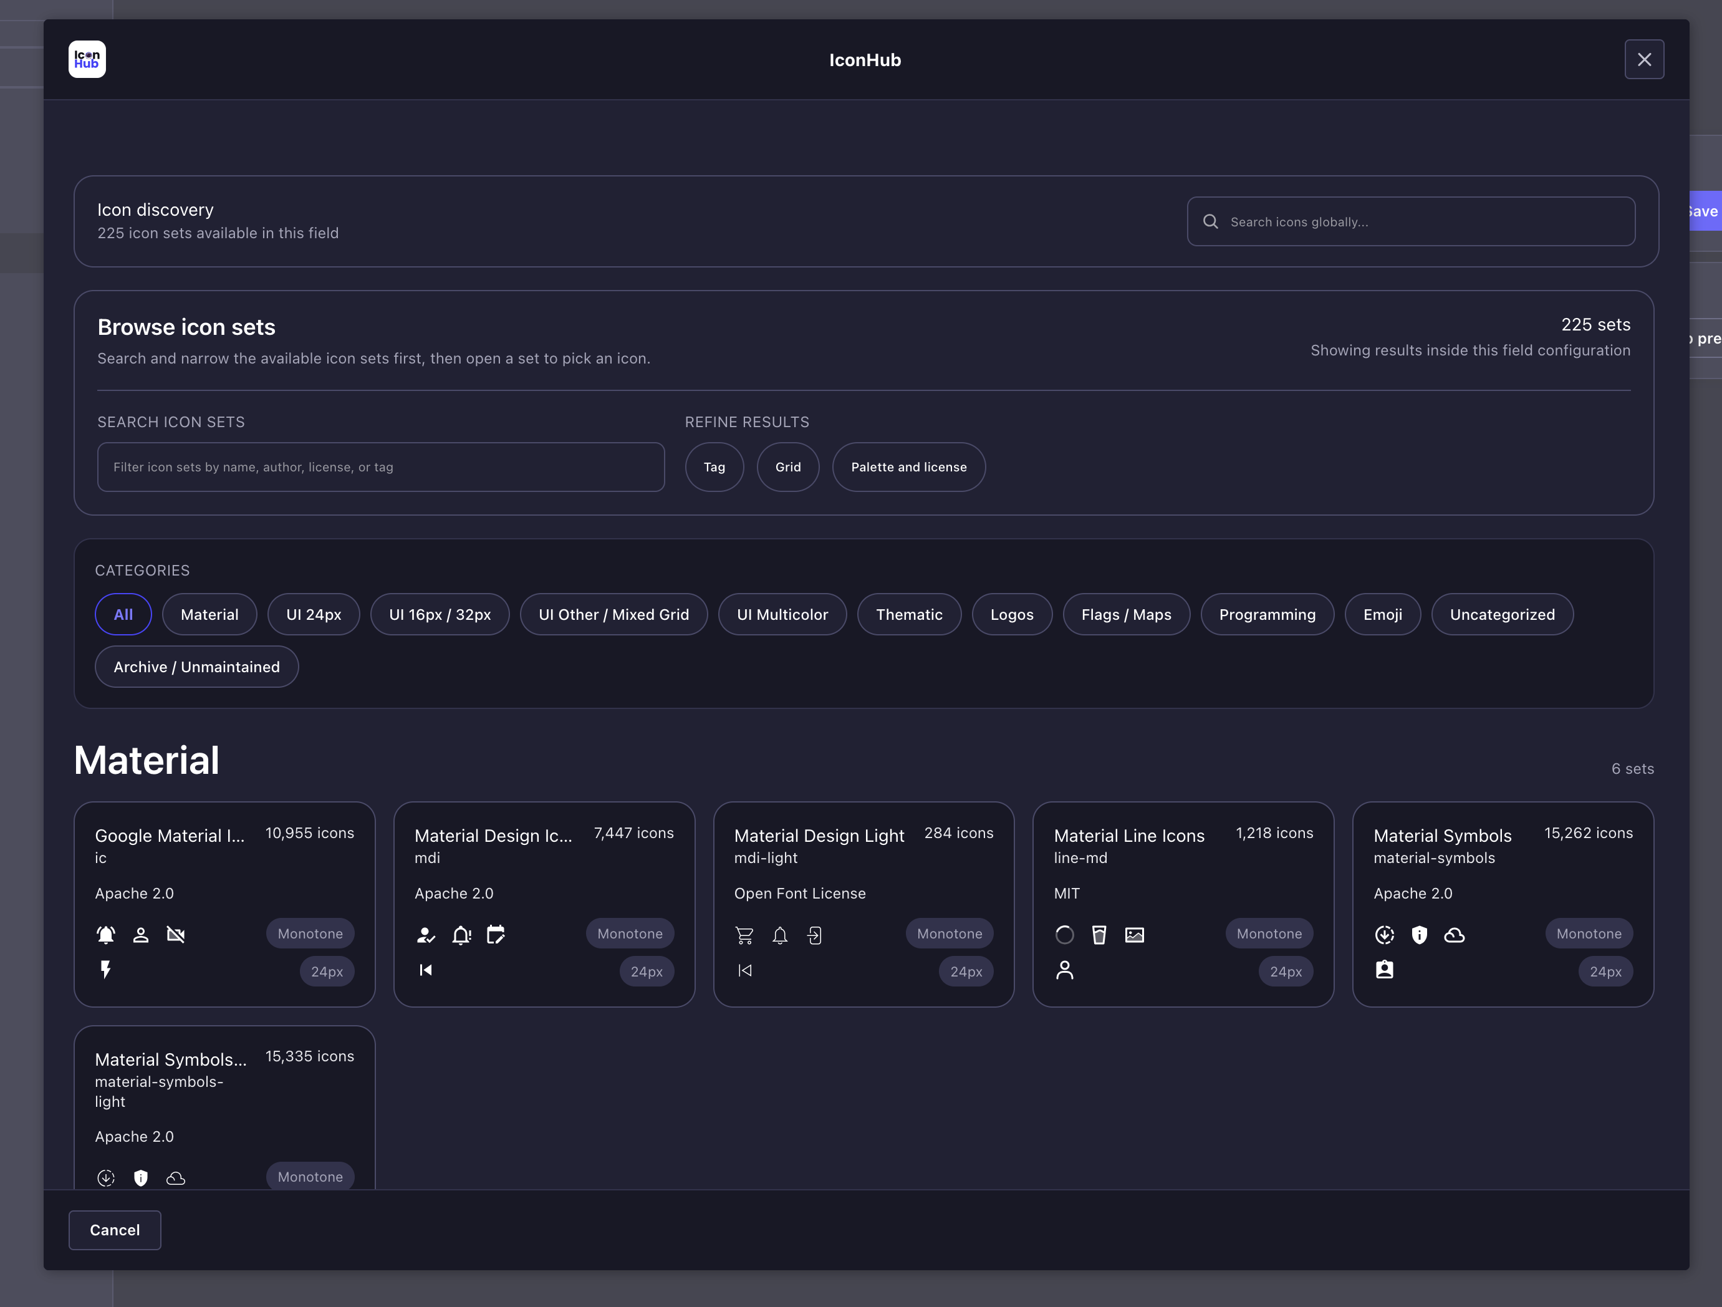Image resolution: width=1722 pixels, height=1307 pixels.
Task: Click the person icon in the line-md card
Action: 1065,970
